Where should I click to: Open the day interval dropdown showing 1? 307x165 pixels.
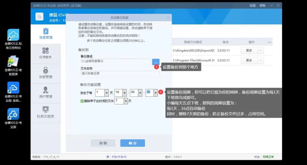coord(107,93)
